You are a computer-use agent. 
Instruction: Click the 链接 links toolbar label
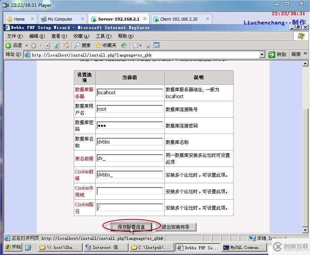point(296,54)
